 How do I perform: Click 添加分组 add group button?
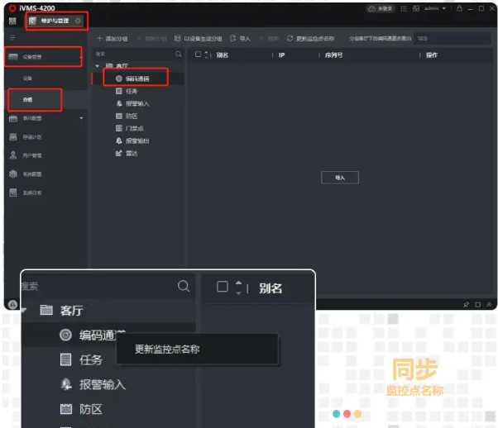click(112, 39)
